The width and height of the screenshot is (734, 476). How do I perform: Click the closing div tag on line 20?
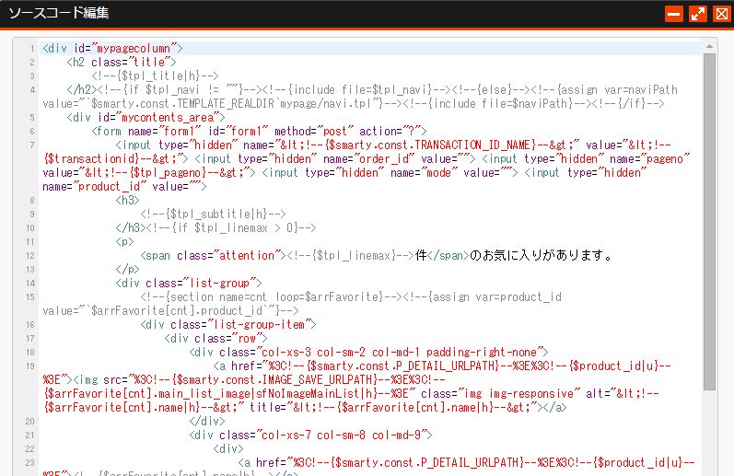pos(207,422)
